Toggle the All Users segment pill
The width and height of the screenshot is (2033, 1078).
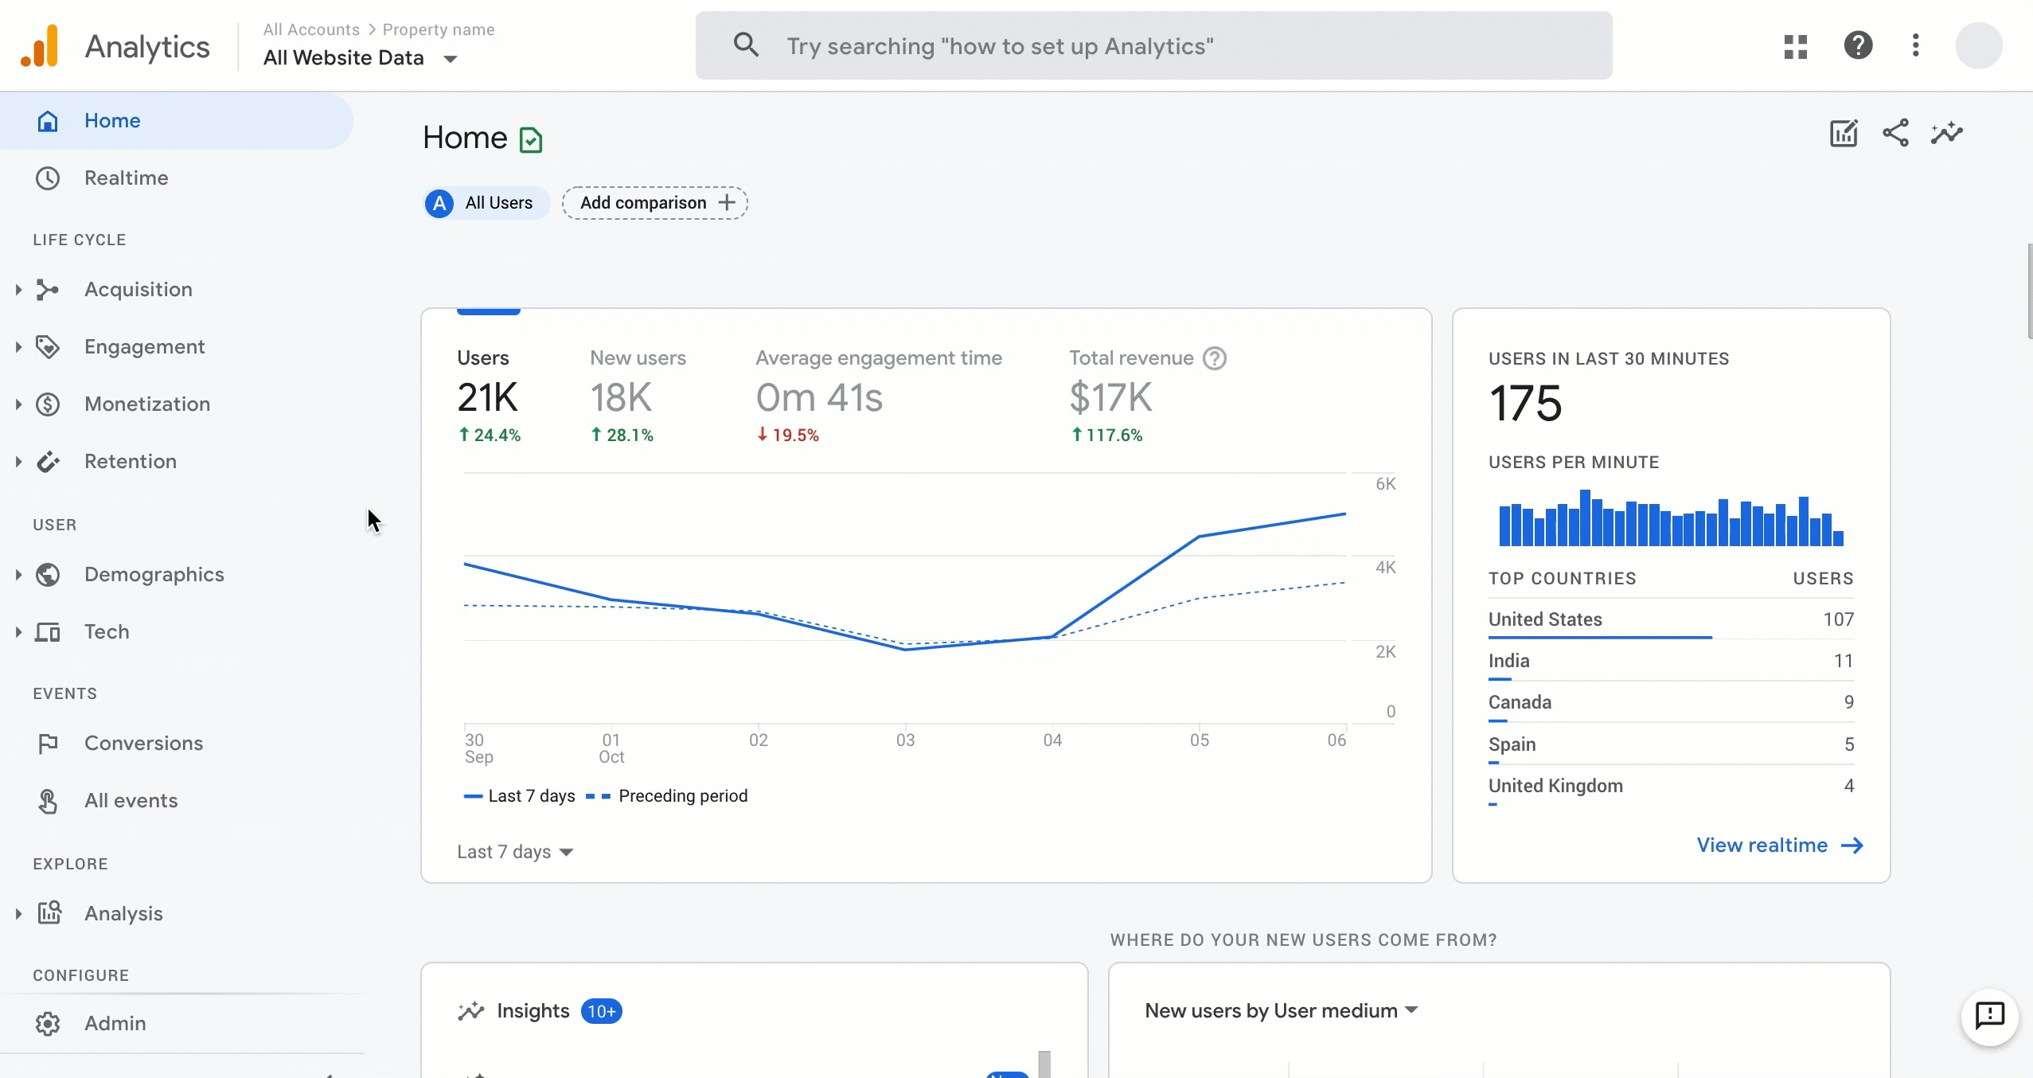482,201
